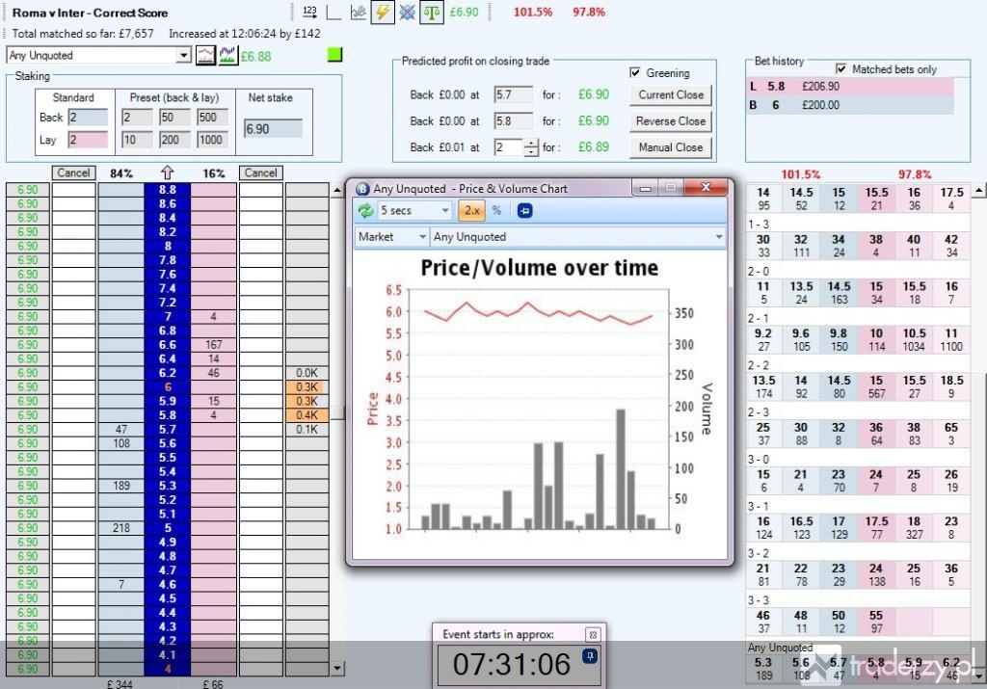This screenshot has width=987, height=689.
Task: Toggle percentage mode in chart window
Action: (496, 211)
